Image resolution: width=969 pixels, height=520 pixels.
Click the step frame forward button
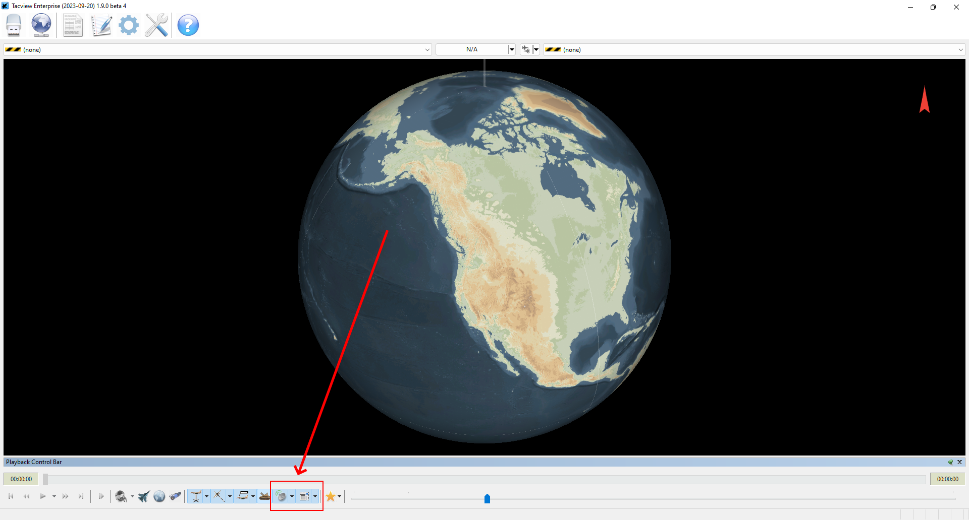101,496
